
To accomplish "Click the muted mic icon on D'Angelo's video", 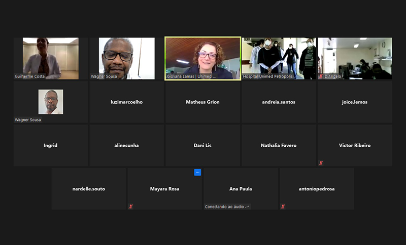I will pyautogui.click(x=321, y=76).
